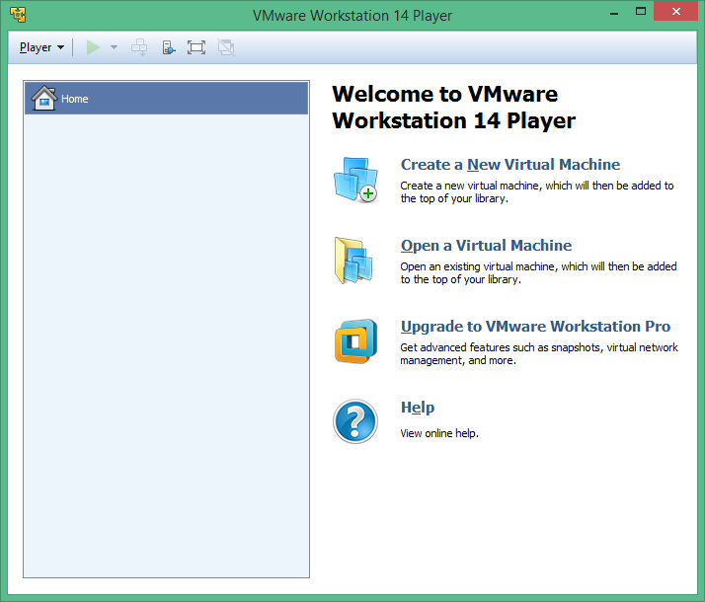The image size is (705, 602).
Task: Close the VMware Workstation 14 Player window
Action: pyautogui.click(x=675, y=11)
